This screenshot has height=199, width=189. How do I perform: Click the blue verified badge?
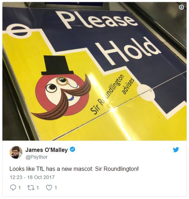click(73, 149)
